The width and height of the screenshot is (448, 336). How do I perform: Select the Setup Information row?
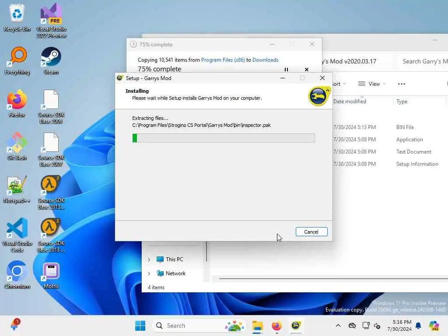pos(390,164)
